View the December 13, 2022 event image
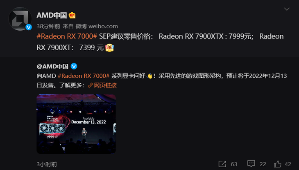Screen dimensions: 299x170 pos(76,124)
